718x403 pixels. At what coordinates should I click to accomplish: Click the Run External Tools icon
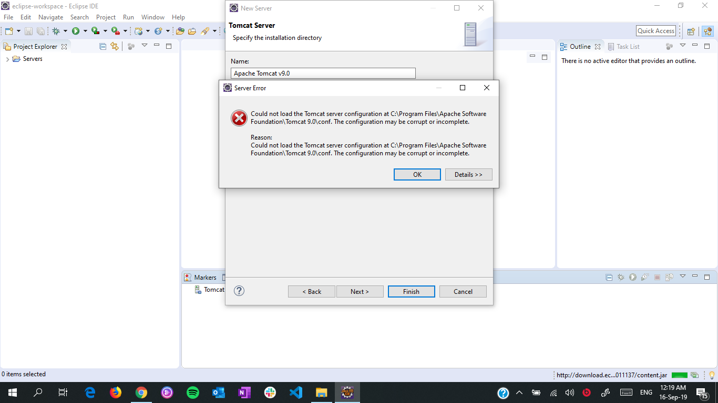pos(116,31)
